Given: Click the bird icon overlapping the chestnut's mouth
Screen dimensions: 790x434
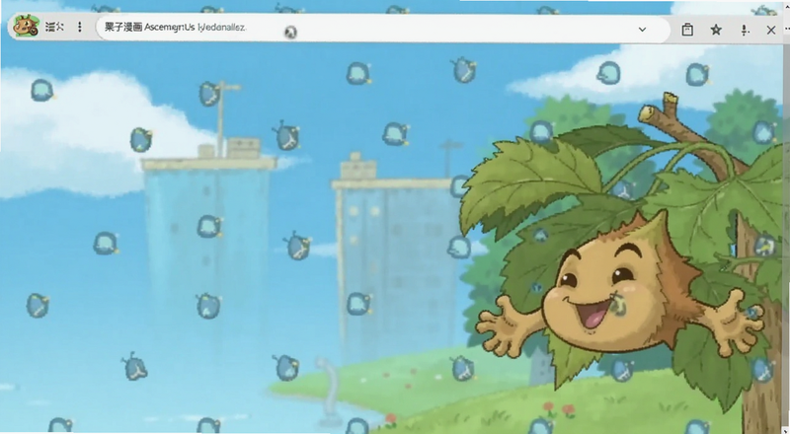Looking at the screenshot, I should coord(618,305).
